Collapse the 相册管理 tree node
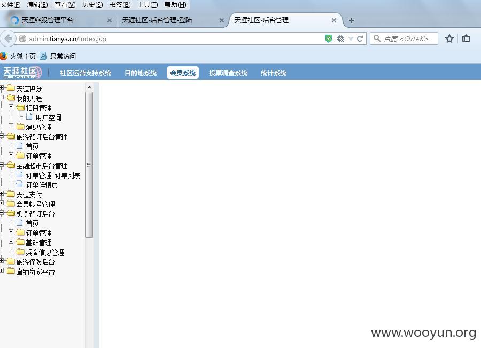 pos(11,107)
